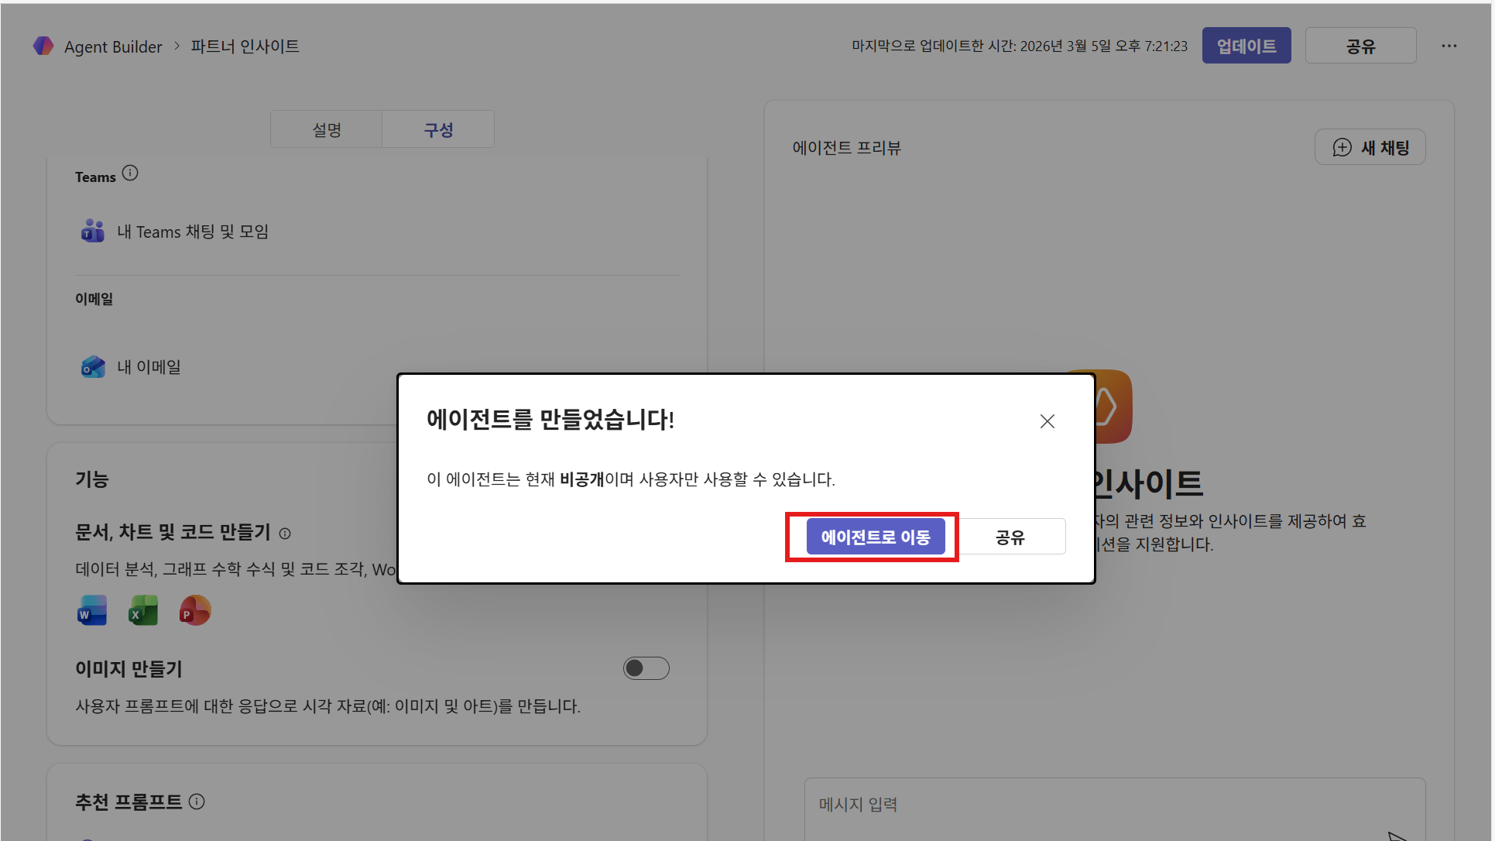Click the 메시지 입력 input field
Image resolution: width=1495 pixels, height=841 pixels.
tap(1115, 809)
